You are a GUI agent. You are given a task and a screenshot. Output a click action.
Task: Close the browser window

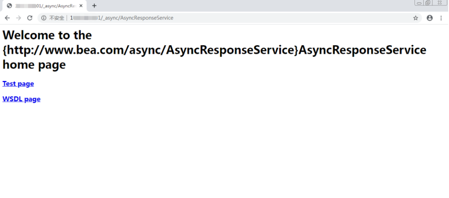439,2
